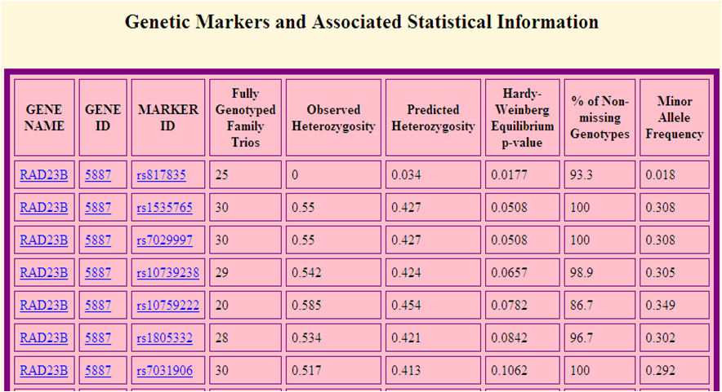
Task: Click Hardy-Weinberg p-value 0.1062
Action: [x=509, y=370]
